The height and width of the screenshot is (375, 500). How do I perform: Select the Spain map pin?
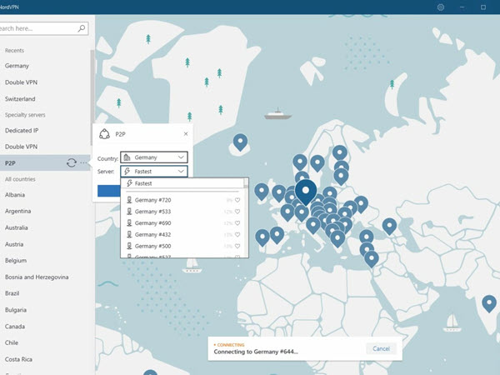pyautogui.click(x=277, y=235)
